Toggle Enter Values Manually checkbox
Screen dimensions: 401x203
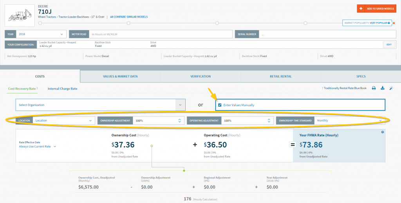[x=220, y=105]
